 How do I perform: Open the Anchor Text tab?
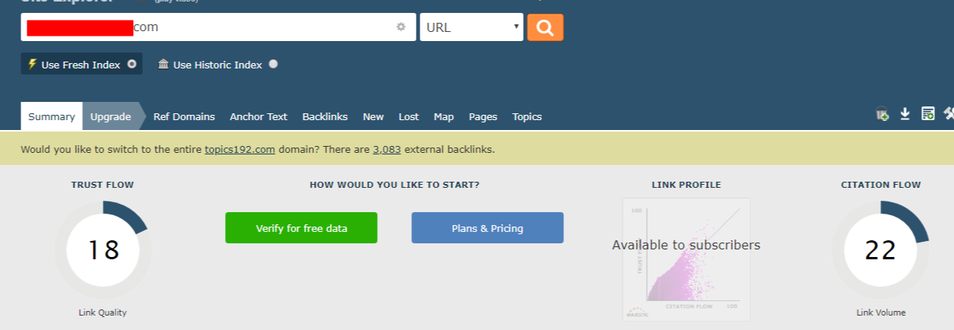tap(258, 116)
